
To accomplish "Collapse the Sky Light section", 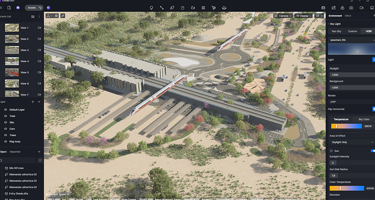I will tap(328, 24).
